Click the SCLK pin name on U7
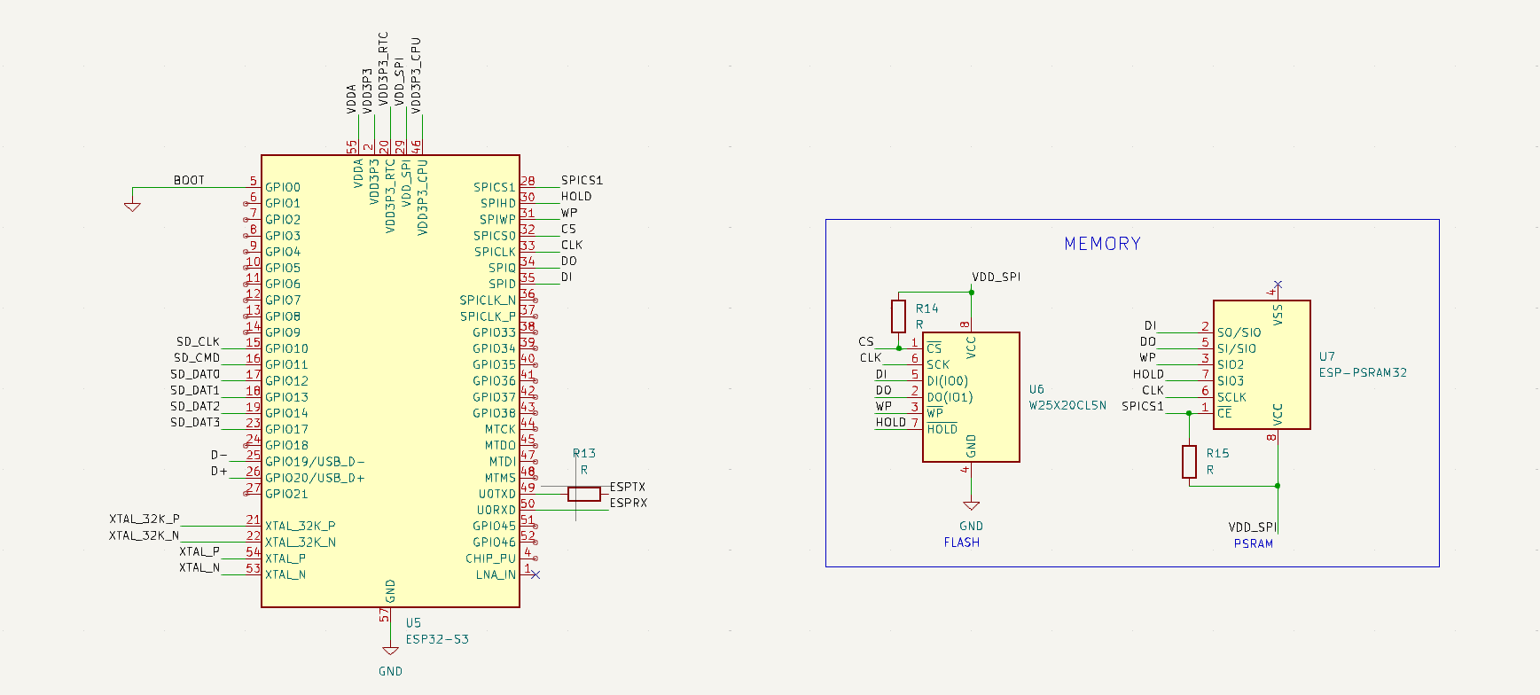The width and height of the screenshot is (1540, 695). (1231, 397)
